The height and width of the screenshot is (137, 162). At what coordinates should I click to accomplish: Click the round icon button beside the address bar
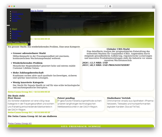[110, 6]
